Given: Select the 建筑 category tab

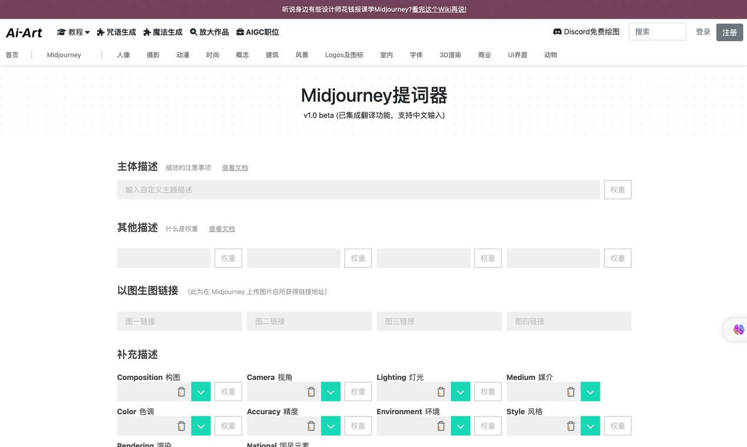Looking at the screenshot, I should click(x=272, y=55).
